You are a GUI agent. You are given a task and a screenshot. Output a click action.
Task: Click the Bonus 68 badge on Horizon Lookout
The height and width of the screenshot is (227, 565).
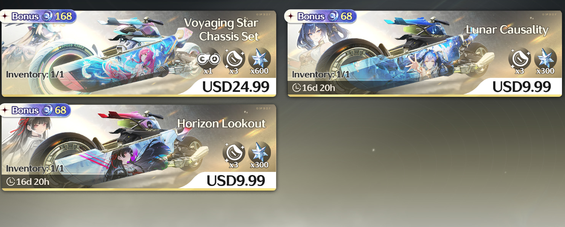point(36,110)
